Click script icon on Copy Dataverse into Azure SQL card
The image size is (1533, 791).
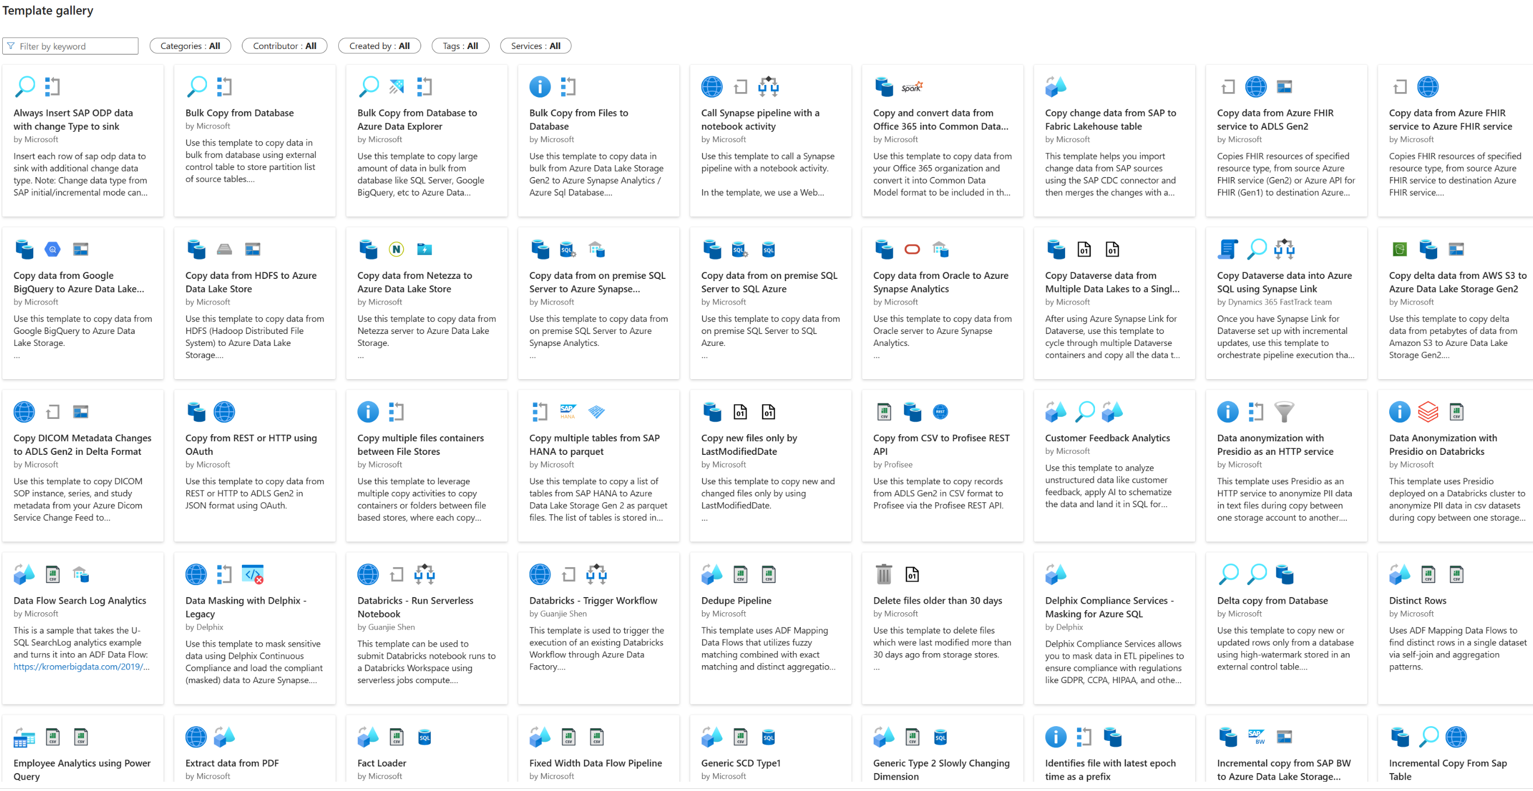pos(1228,250)
